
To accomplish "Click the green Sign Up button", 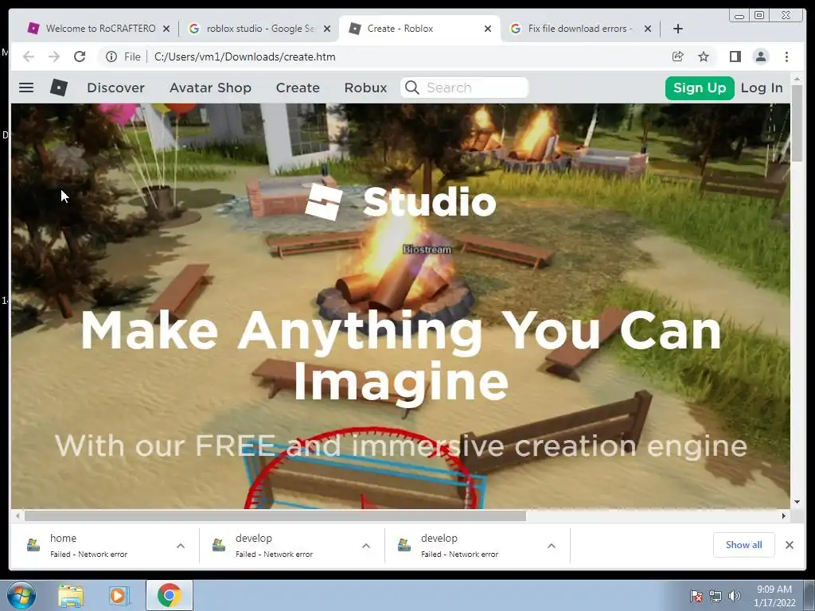I will (700, 88).
